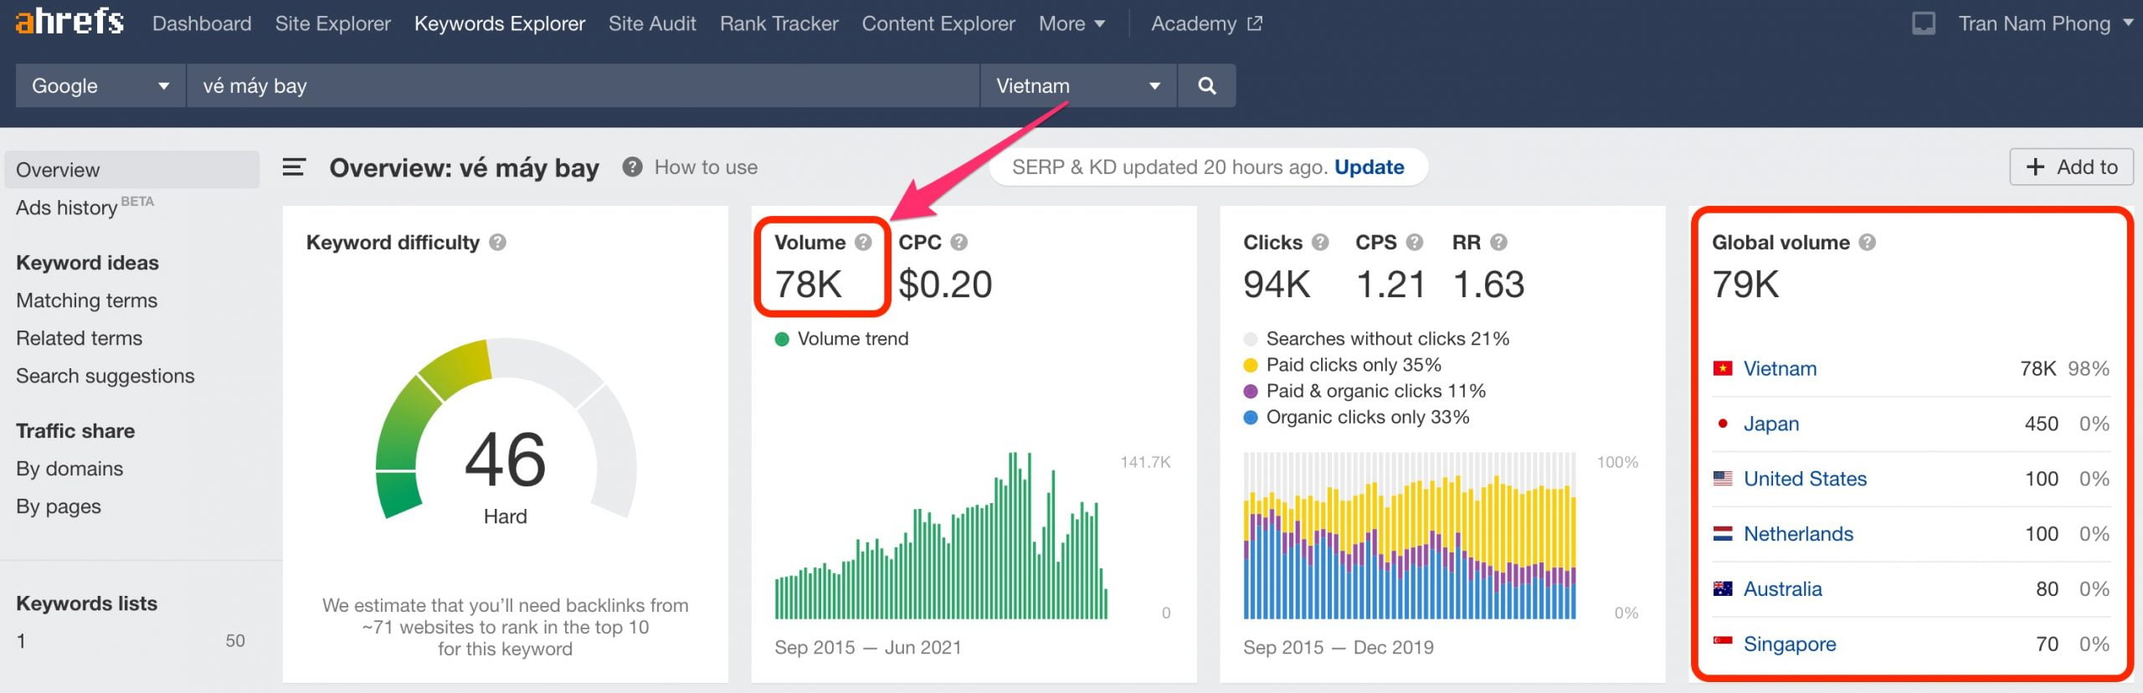Click Global volume help question mark icon
The image size is (2143, 693).
1868,243
